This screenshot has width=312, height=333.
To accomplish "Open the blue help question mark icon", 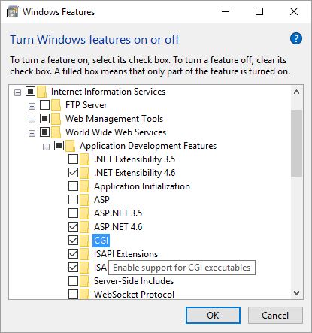I will [296, 38].
